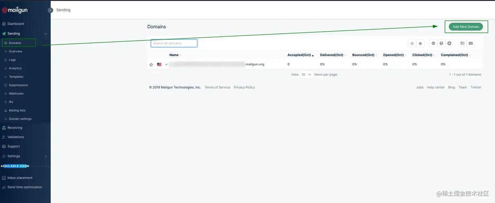Sort by the Accepted(Oct) column
Screen dimensions: 495x203
point(301,55)
